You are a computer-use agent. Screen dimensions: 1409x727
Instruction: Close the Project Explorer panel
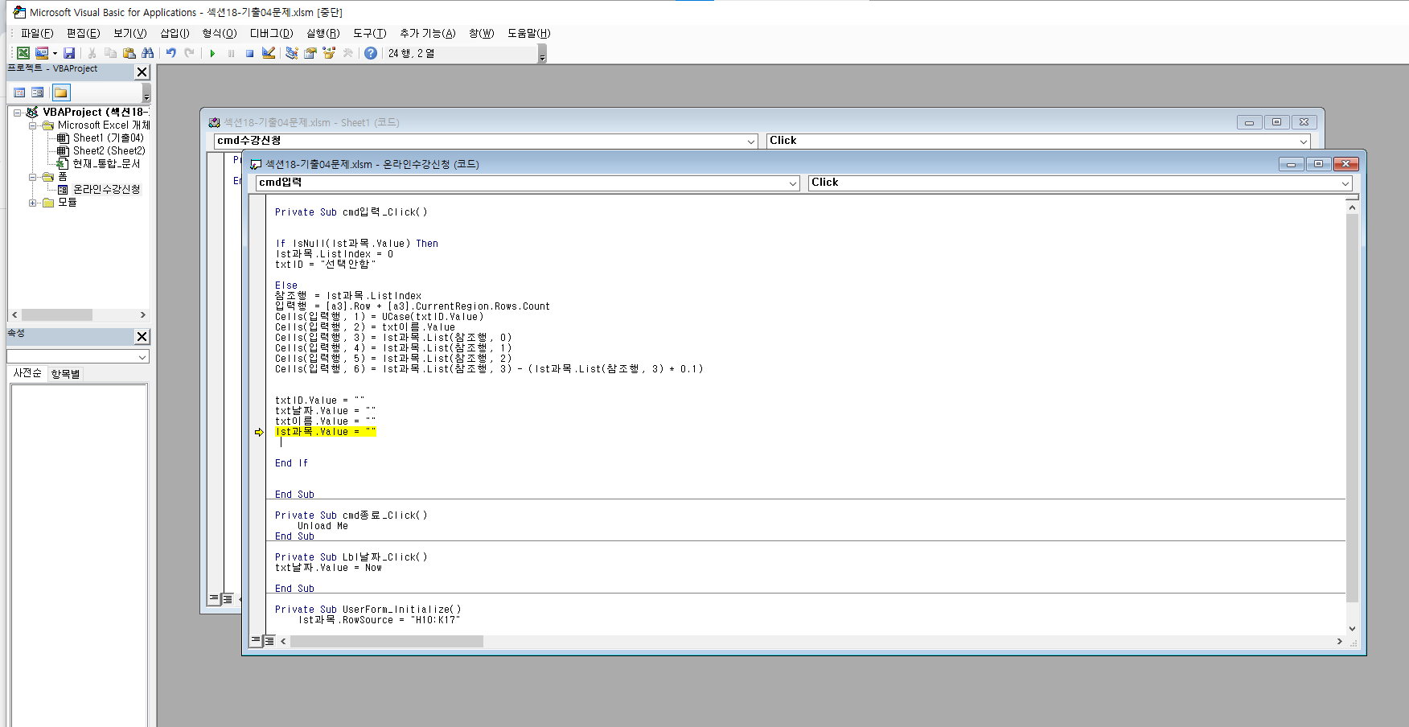[142, 72]
